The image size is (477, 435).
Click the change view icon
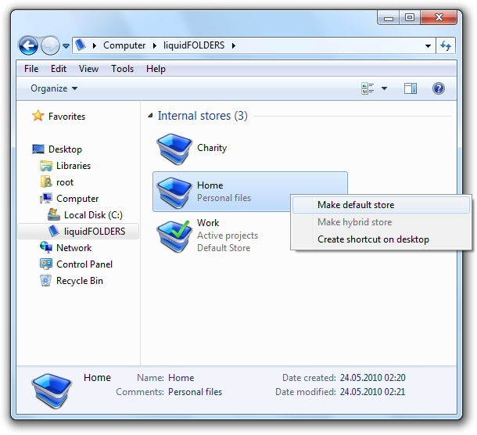pyautogui.click(x=368, y=88)
